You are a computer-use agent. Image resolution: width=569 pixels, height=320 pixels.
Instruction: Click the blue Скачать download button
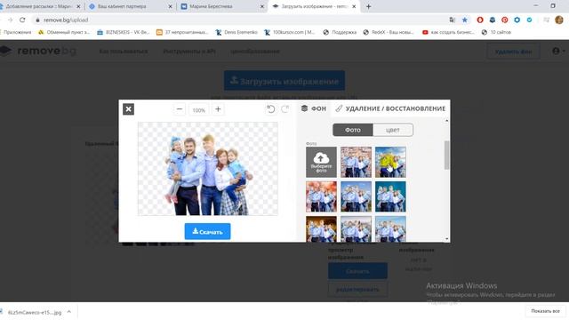pyautogui.click(x=207, y=231)
